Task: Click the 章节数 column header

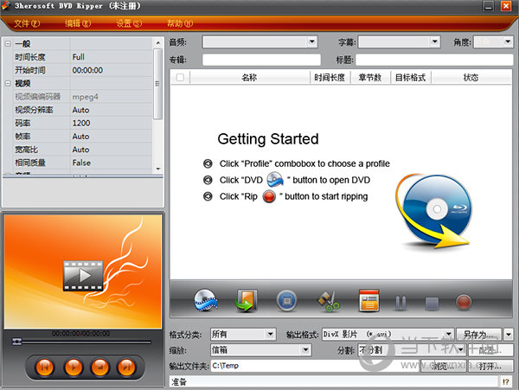Action: point(370,78)
